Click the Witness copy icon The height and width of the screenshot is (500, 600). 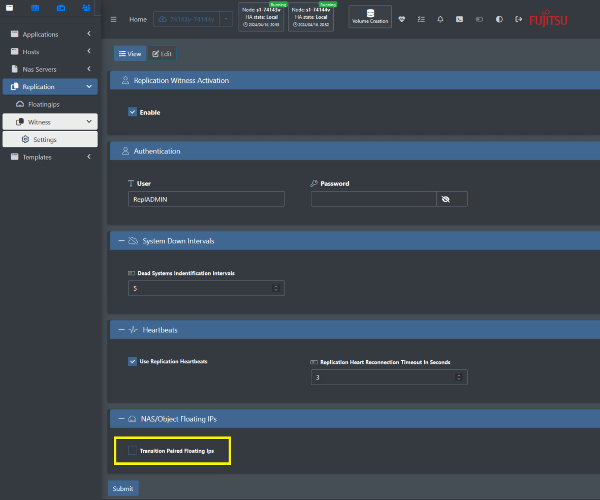point(20,122)
